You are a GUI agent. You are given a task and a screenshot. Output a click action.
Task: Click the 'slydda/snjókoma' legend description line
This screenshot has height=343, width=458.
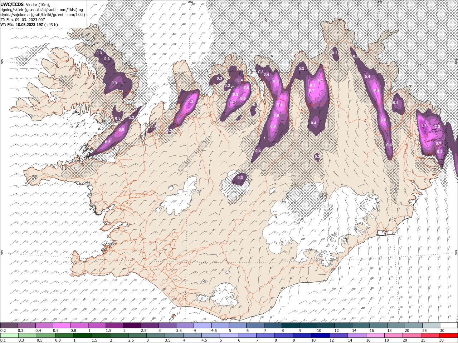click(43, 15)
